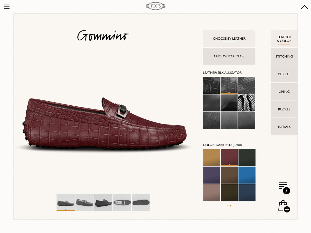Viewport: 311px width, 233px height.
Task: Switch to the Buckle tab
Action: [284, 109]
